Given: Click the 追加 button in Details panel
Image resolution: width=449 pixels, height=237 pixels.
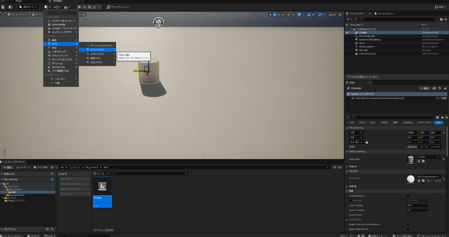Looking at the screenshot, I should 424,88.
